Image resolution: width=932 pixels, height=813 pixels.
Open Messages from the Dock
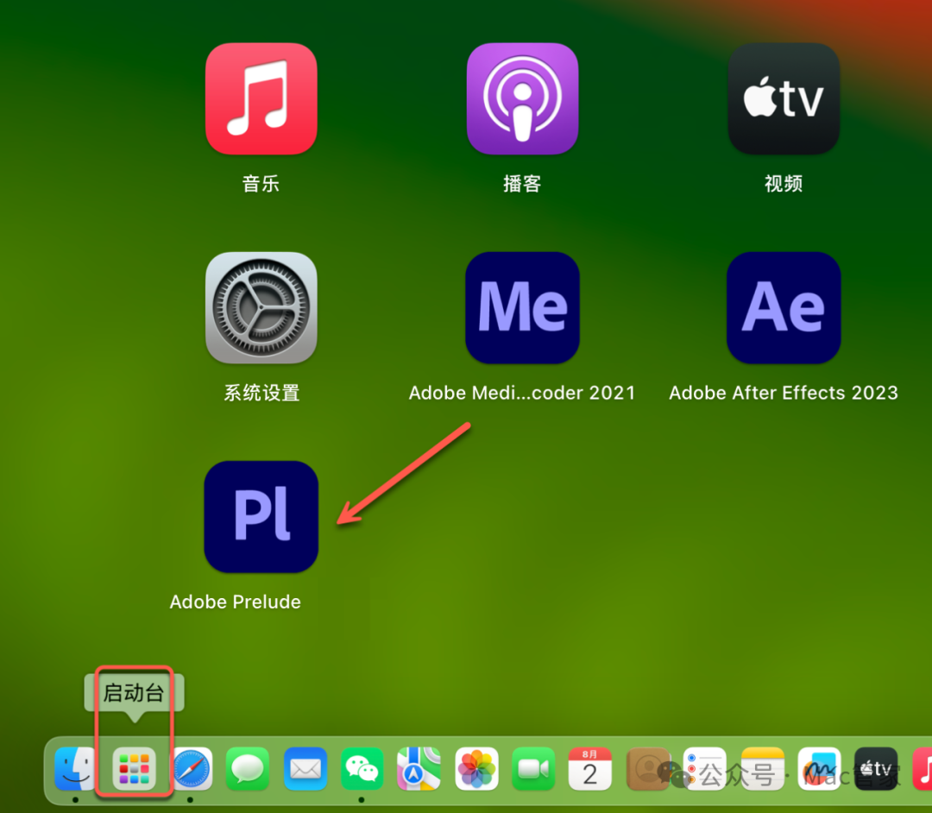click(249, 769)
